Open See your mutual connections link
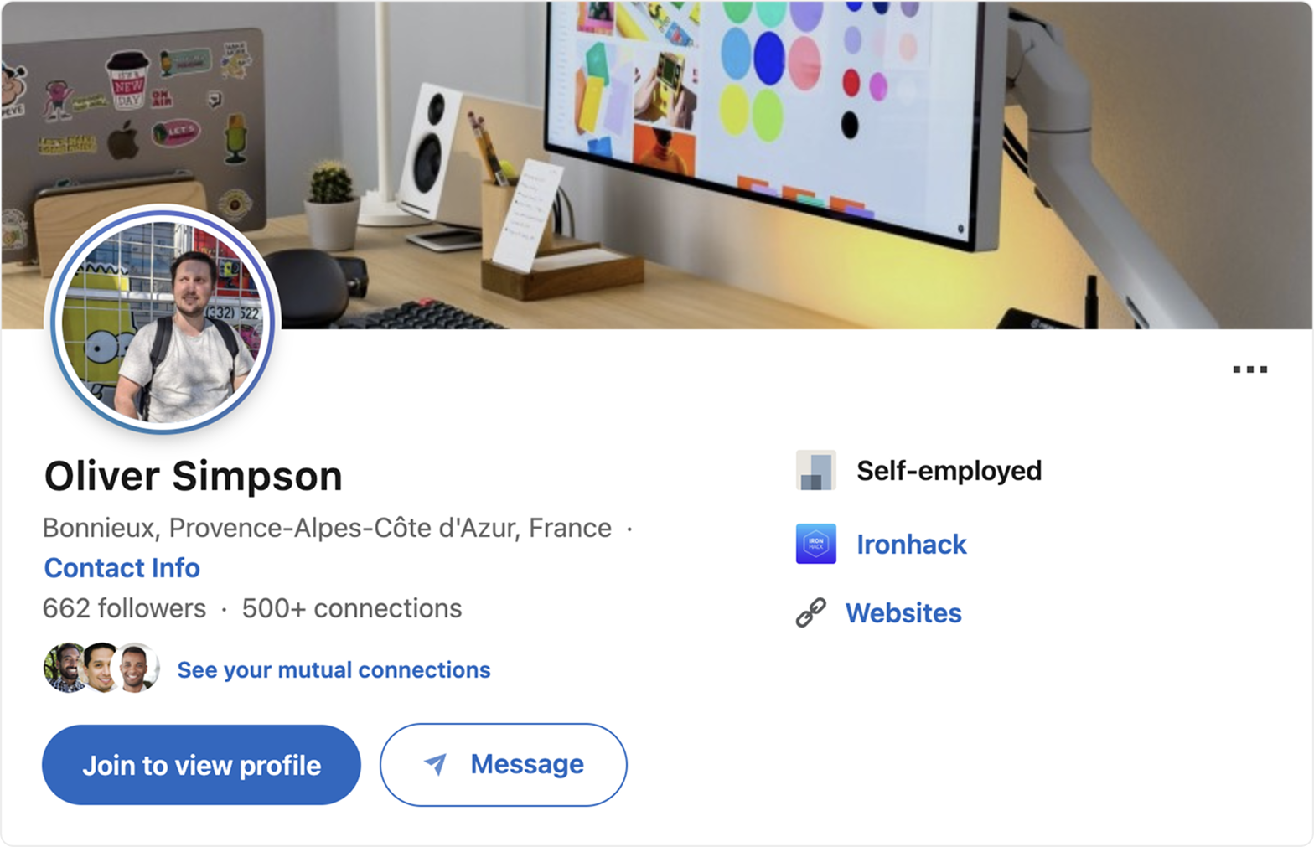 (334, 670)
